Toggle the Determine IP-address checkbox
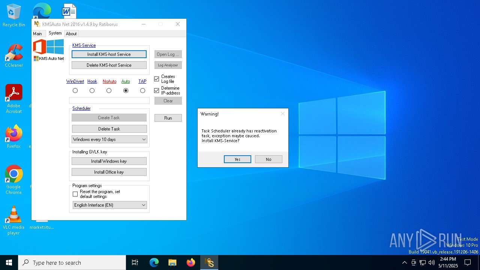Screen dimensions: 480x270 (157, 91)
